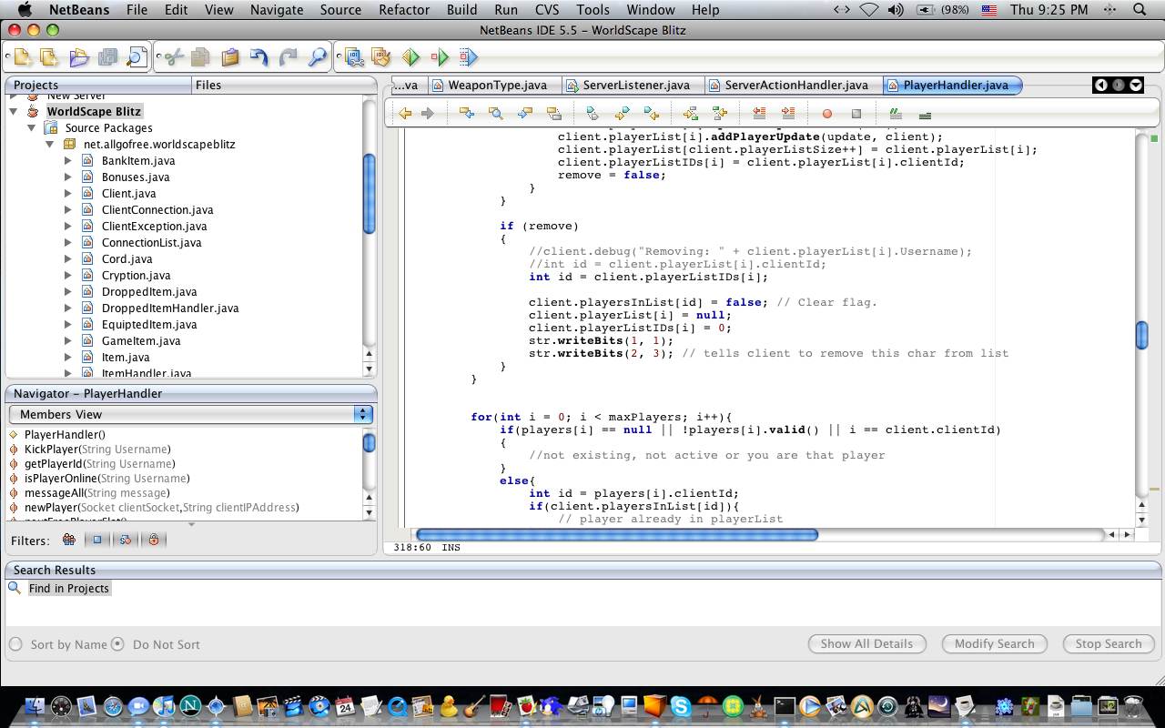
Task: Collapse the Source Packages node
Action: click(32, 127)
